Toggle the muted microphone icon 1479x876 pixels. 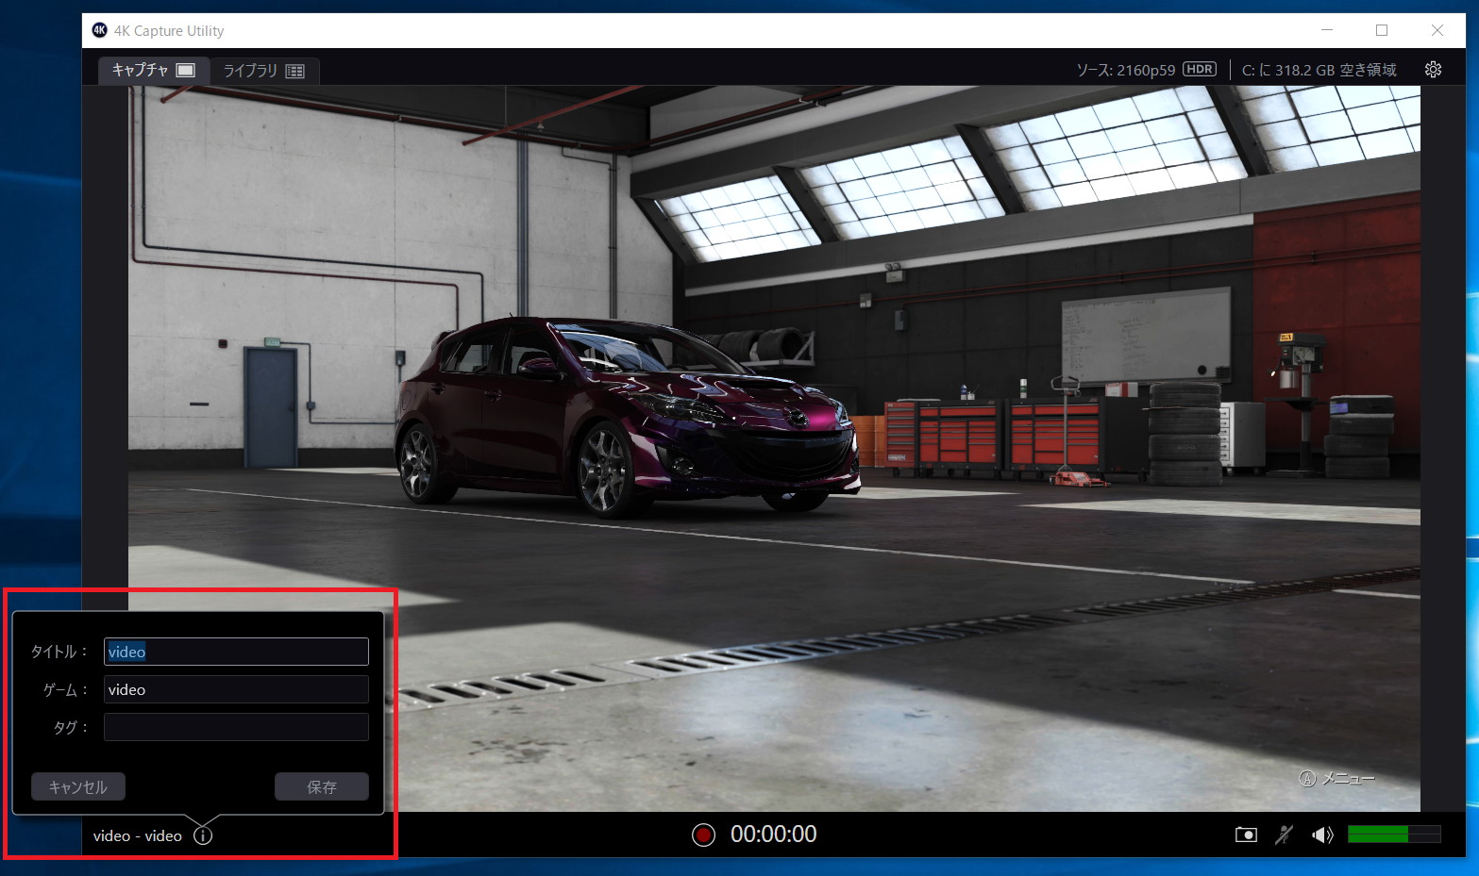(1285, 835)
